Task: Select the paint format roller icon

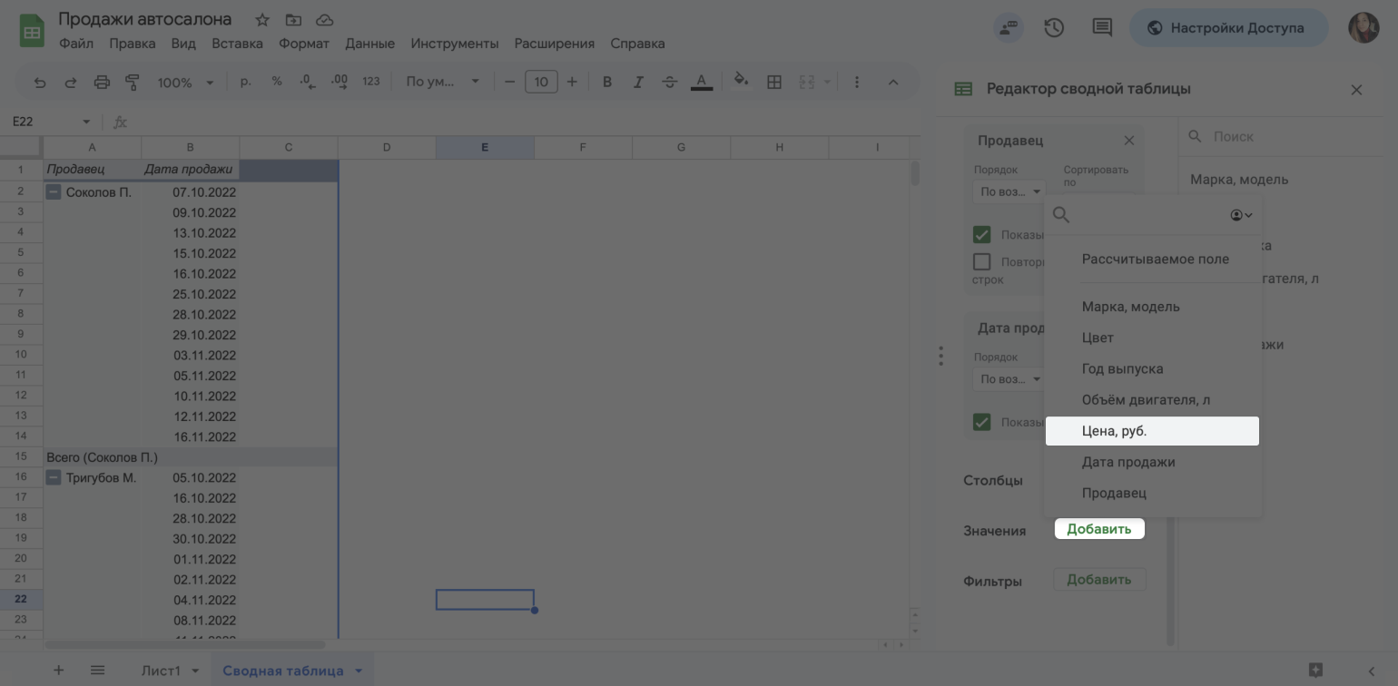Action: click(x=133, y=83)
